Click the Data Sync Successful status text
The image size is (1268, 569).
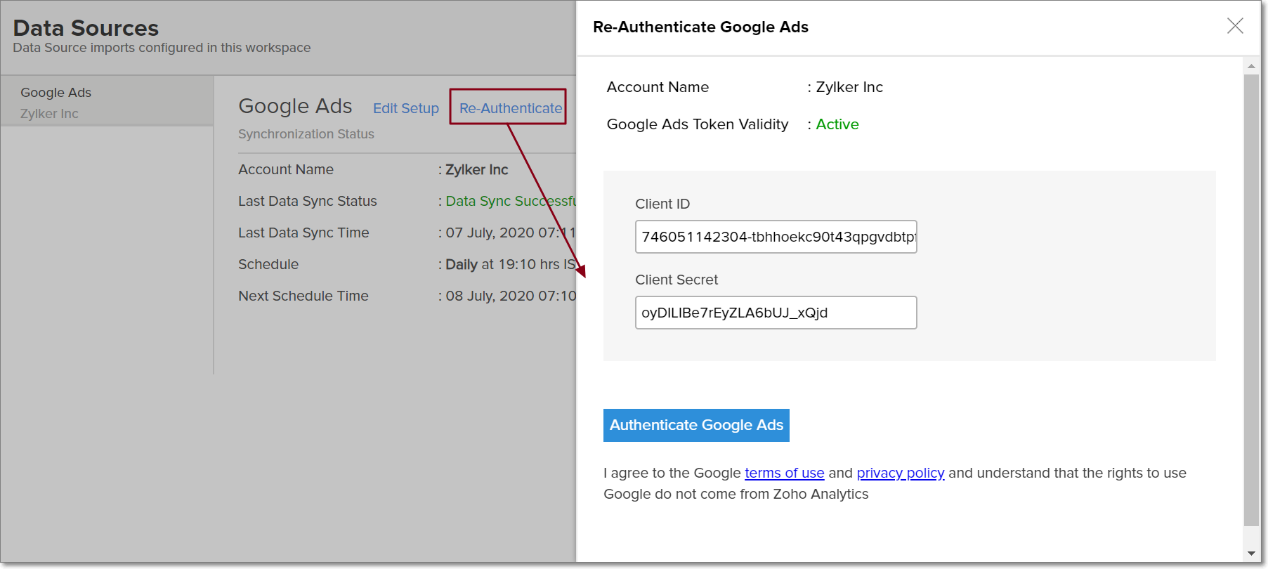(x=510, y=201)
